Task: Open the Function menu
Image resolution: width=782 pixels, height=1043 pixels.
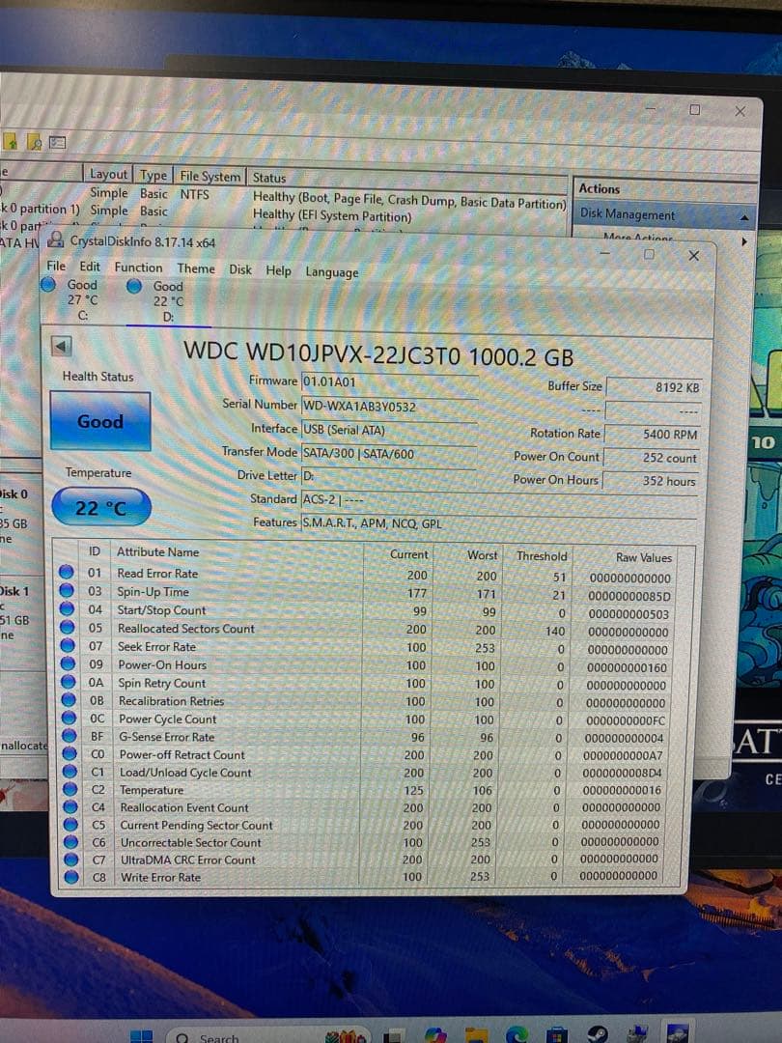Action: (x=138, y=267)
